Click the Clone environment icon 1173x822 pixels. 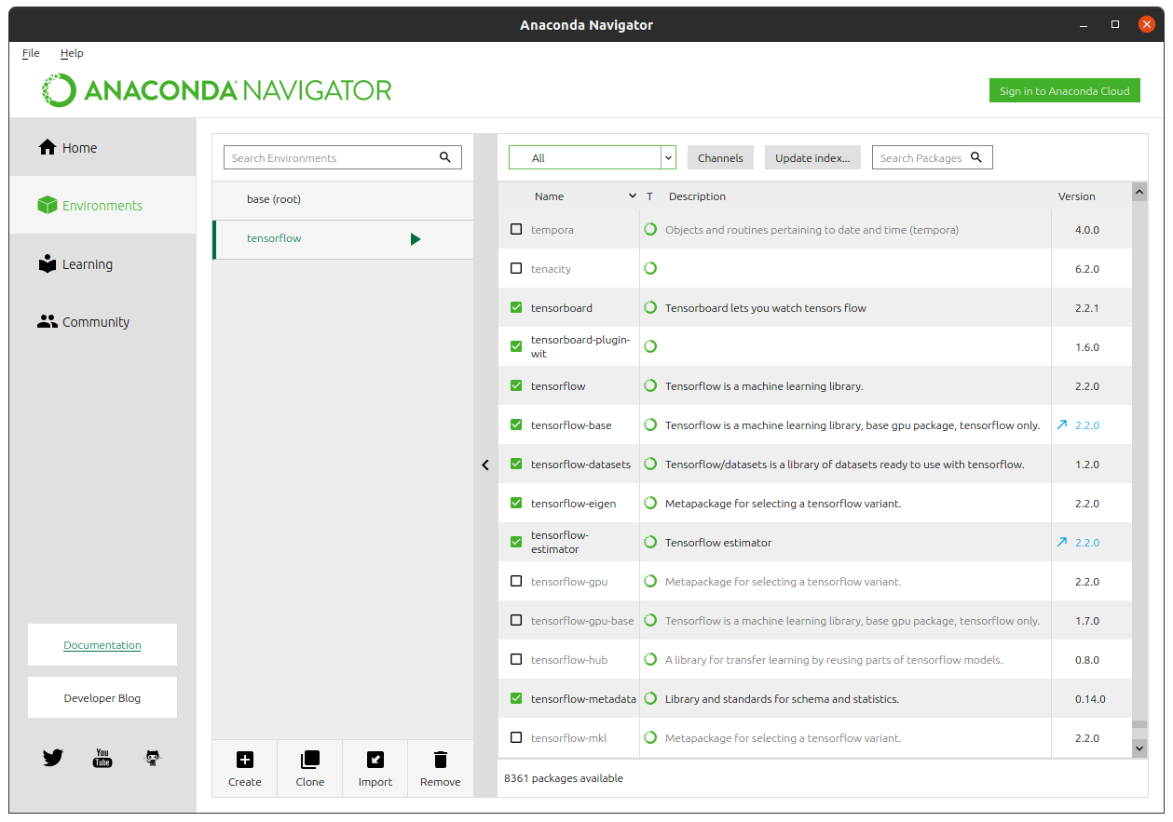tap(310, 760)
